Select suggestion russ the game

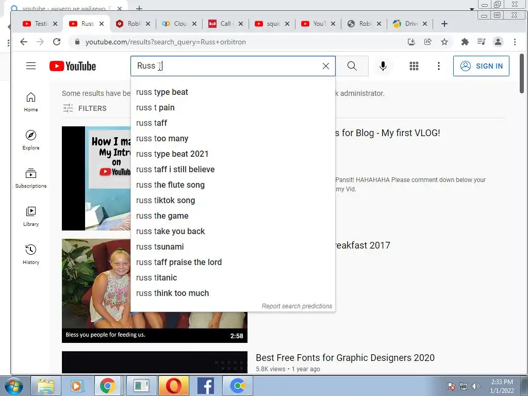233,216
